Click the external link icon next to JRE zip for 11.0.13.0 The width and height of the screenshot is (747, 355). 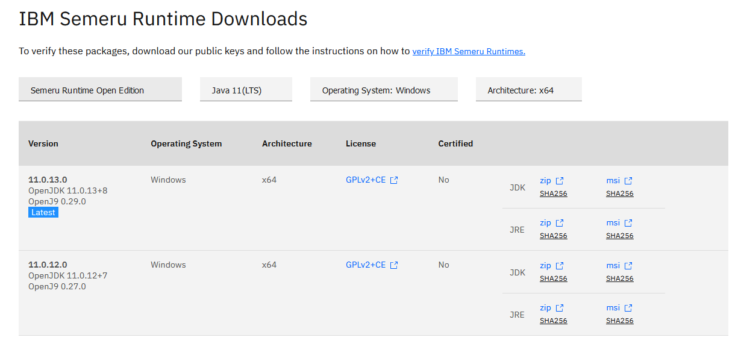click(560, 222)
